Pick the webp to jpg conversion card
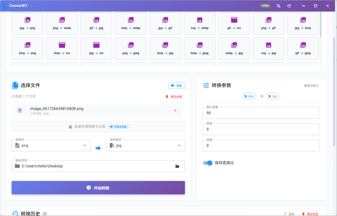 point(234,49)
